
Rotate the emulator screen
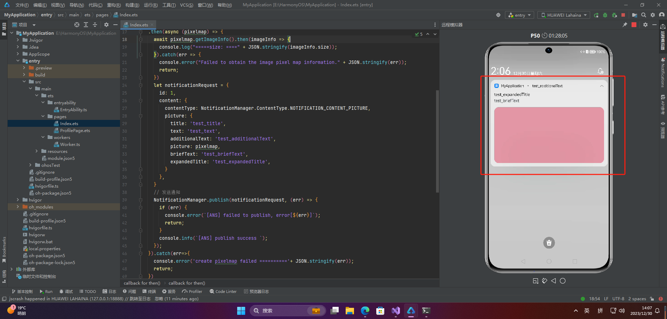[x=545, y=281]
